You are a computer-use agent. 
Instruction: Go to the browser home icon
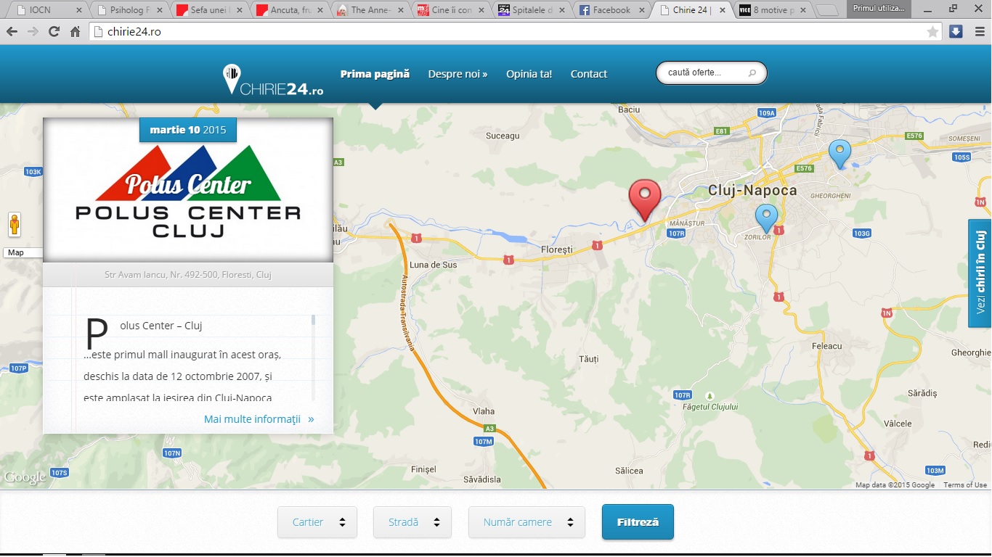[75, 32]
